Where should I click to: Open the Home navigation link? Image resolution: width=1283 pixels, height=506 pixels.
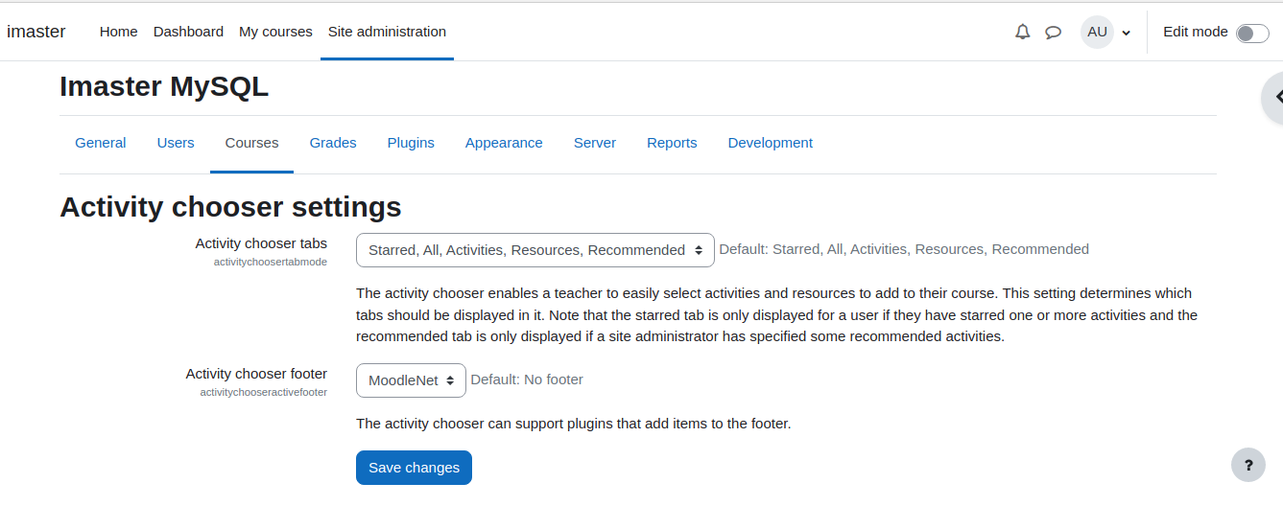click(118, 32)
